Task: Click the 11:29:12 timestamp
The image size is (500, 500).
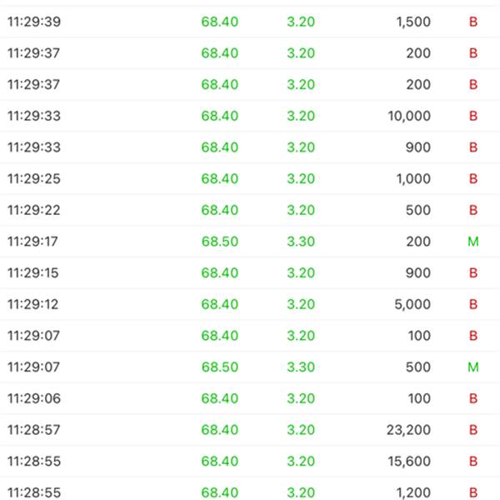Action: (x=34, y=304)
